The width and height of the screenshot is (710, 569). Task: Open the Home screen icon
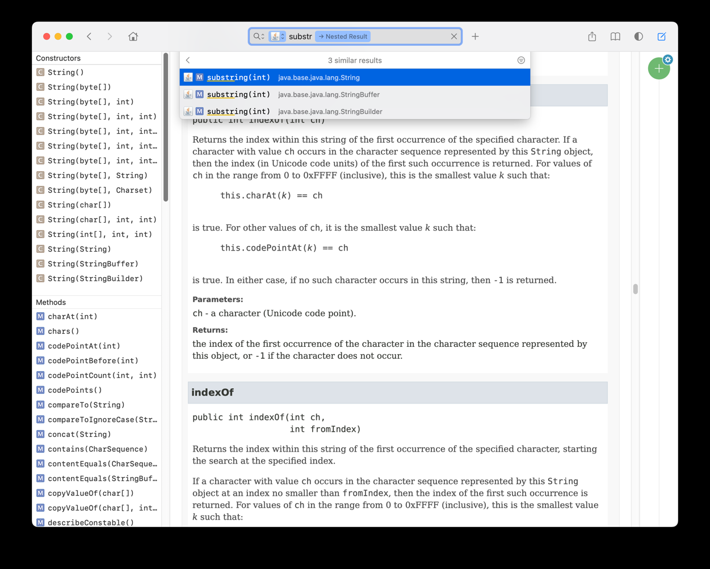[x=133, y=36]
